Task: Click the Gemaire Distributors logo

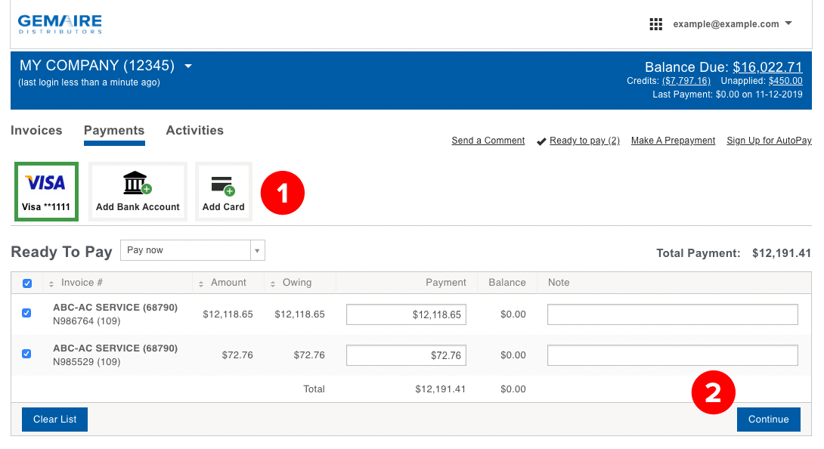Action: [60, 24]
